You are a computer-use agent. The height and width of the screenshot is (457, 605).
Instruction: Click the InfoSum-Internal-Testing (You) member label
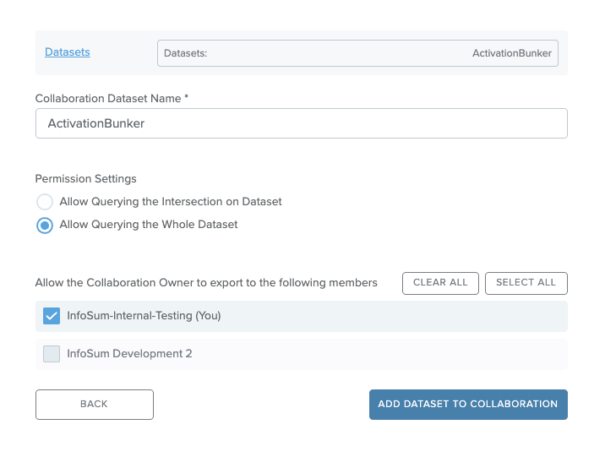coord(144,316)
